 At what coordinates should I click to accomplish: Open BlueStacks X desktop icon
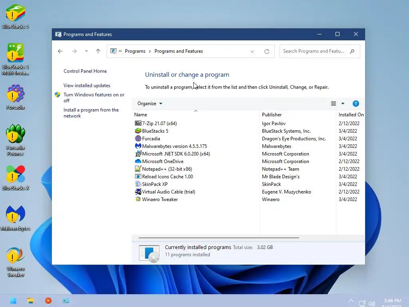16,178
